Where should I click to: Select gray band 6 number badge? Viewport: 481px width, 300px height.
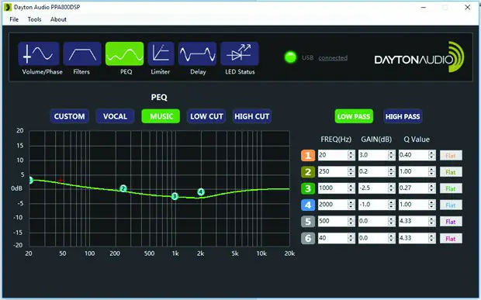[308, 238]
